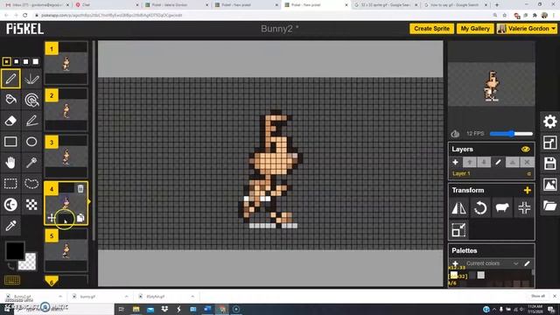The height and width of the screenshot is (315, 560).
Task: Clone frame with sheep icon
Action: [x=502, y=208]
